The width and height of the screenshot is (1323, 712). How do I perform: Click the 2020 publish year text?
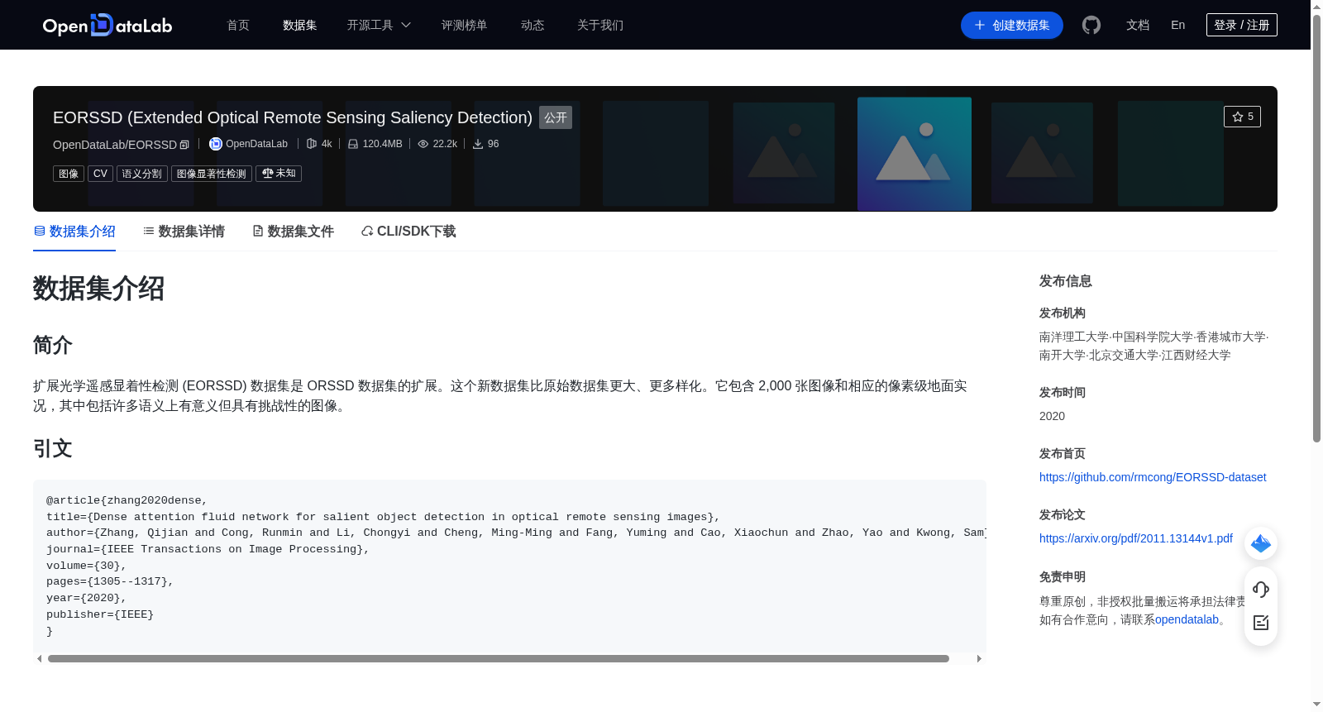1052,416
